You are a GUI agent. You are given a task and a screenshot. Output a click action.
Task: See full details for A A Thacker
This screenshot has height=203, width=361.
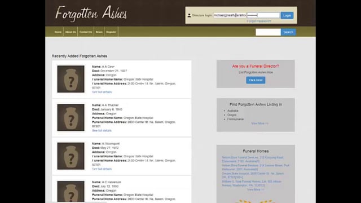(102, 130)
